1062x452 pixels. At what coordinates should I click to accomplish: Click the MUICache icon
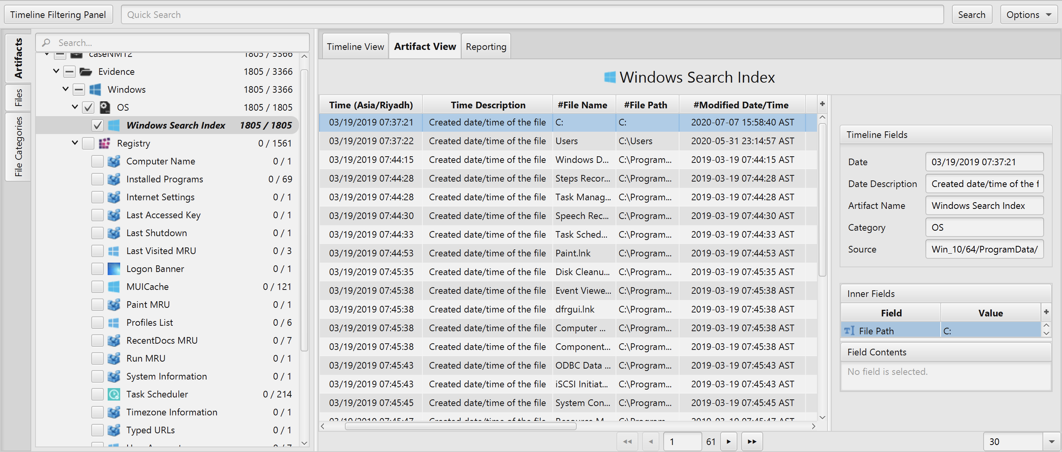[114, 286]
